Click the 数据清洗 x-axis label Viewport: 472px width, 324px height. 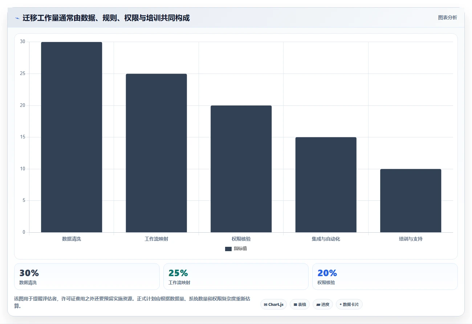[x=72, y=239]
